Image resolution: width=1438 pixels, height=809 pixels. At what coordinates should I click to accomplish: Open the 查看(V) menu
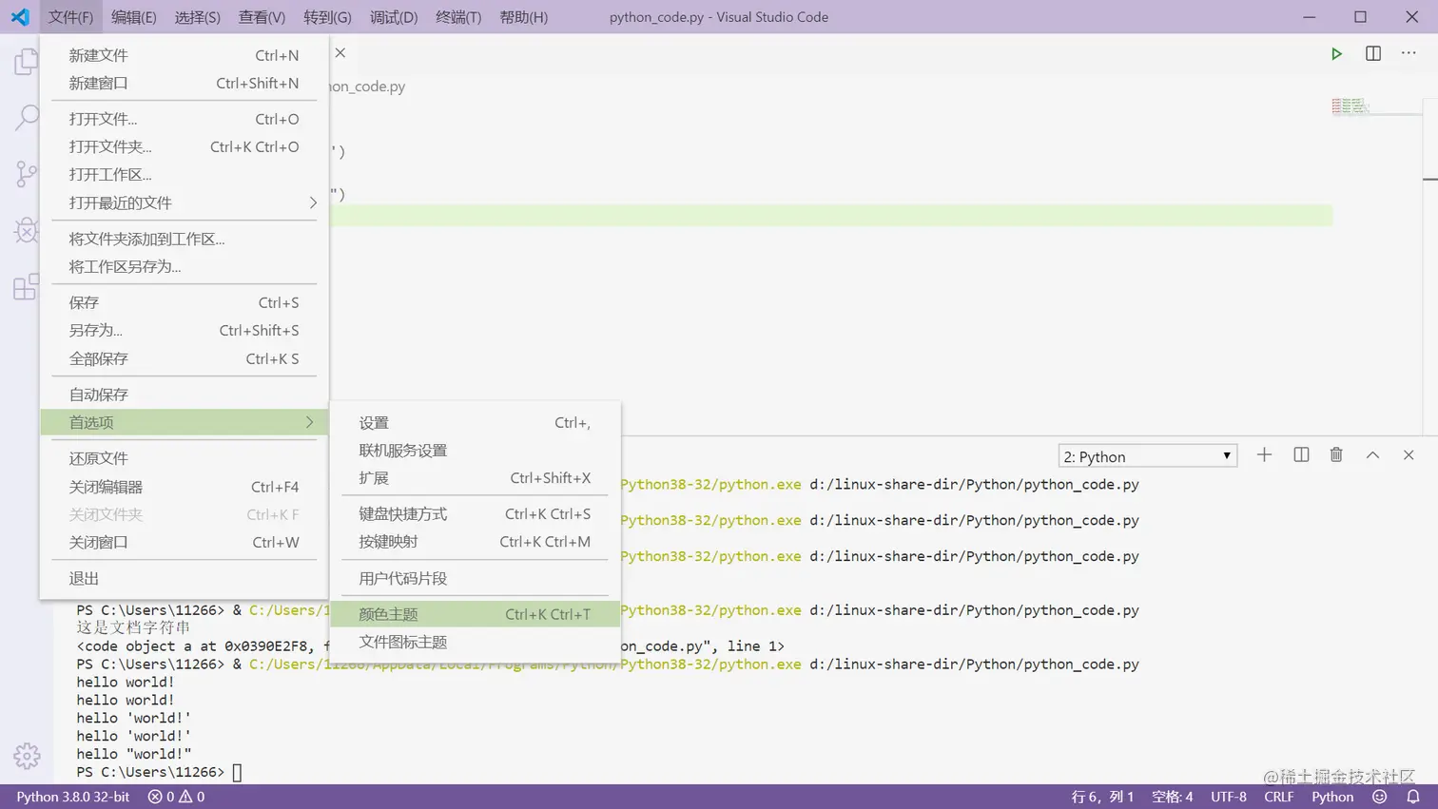click(x=262, y=17)
